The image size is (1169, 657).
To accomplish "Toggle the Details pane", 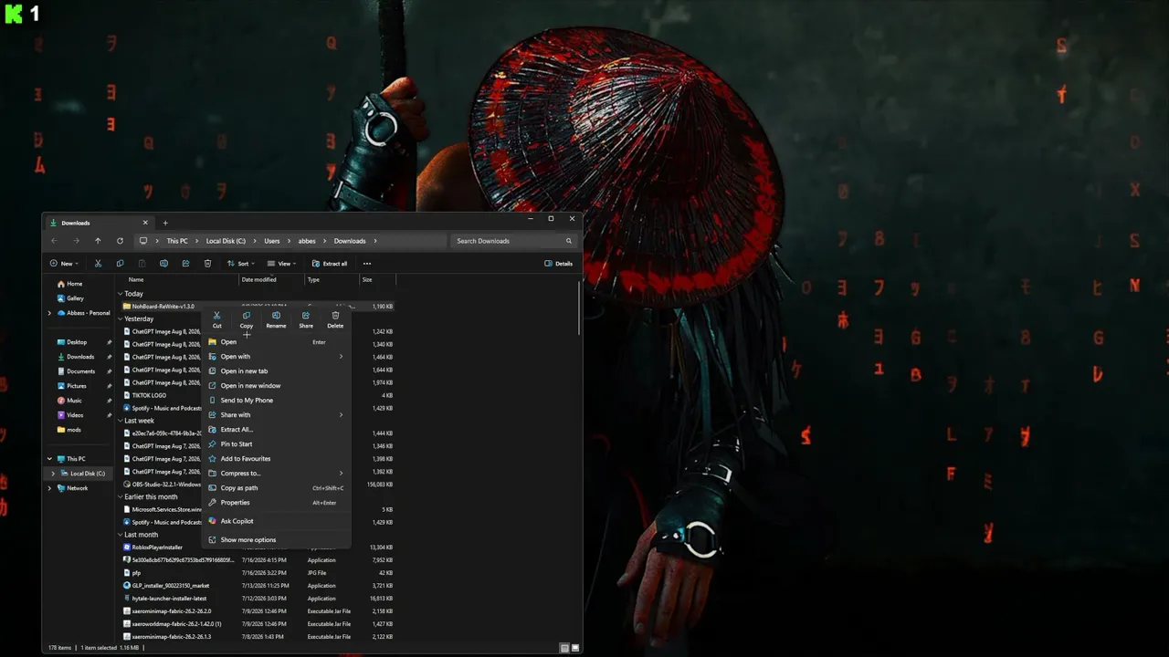I will 559,264.
